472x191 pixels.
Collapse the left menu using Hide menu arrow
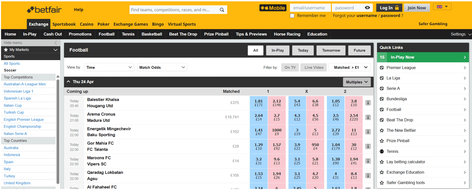(56, 43)
